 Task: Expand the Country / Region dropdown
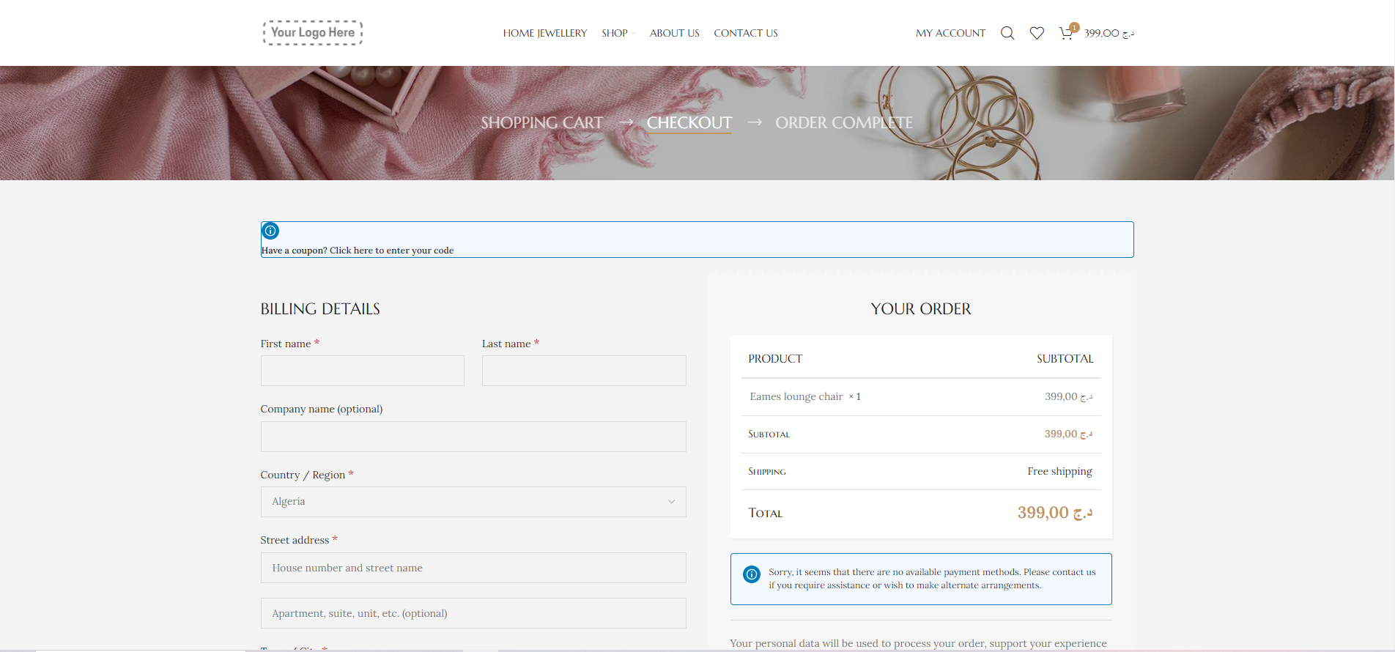473,502
